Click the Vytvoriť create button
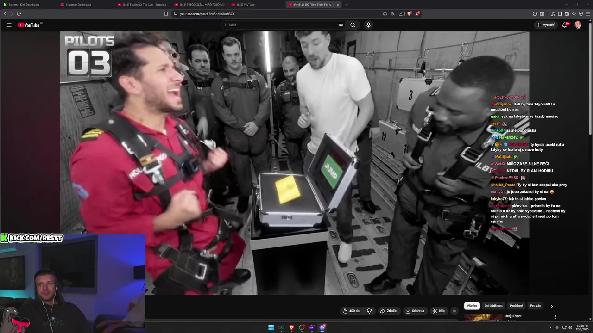 tap(545, 25)
